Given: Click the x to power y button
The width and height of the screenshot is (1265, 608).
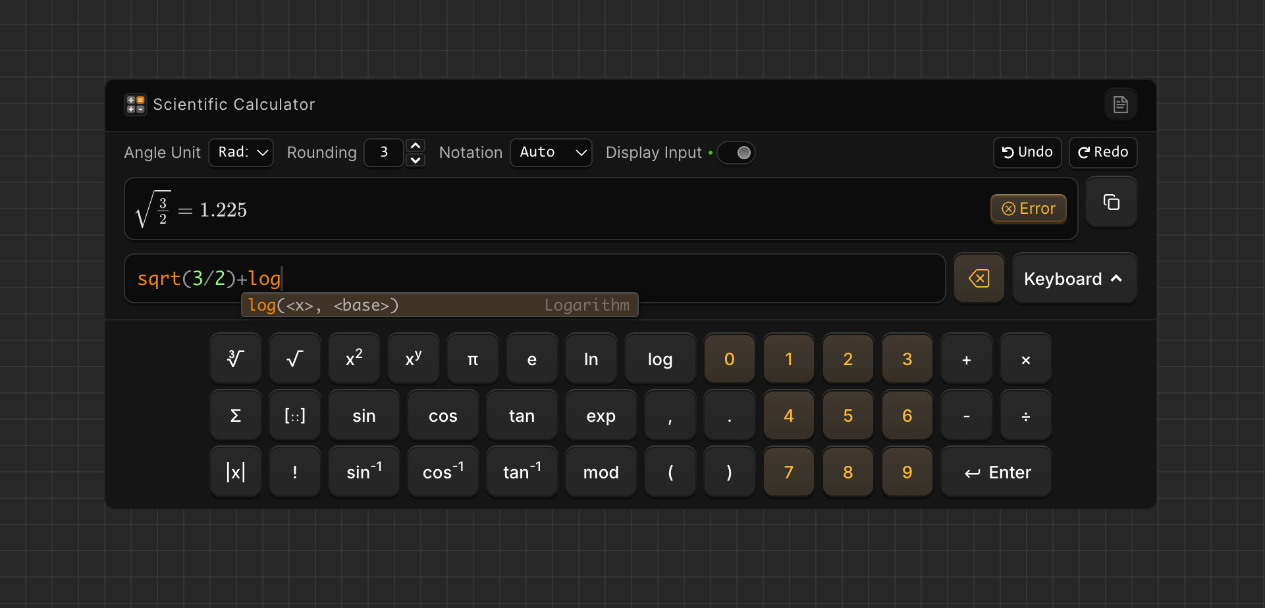Looking at the screenshot, I should tap(413, 359).
